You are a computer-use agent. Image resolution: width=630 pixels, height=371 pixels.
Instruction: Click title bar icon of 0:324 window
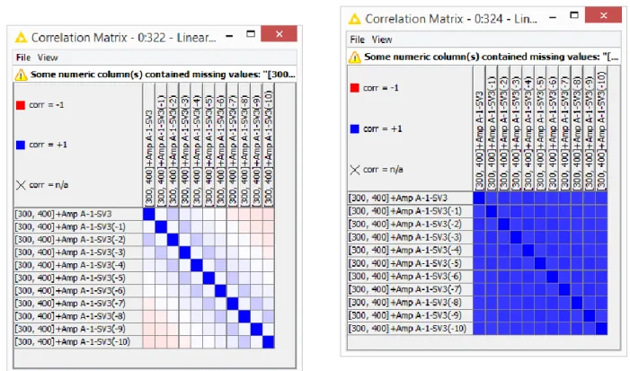click(355, 19)
